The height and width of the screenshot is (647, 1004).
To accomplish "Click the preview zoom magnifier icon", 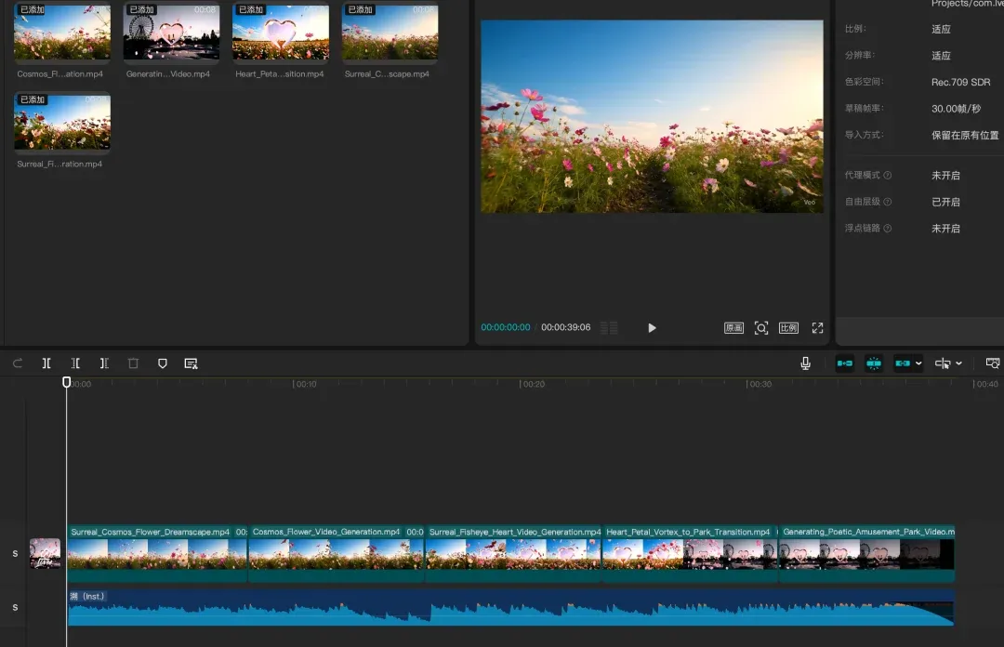I will tap(761, 328).
